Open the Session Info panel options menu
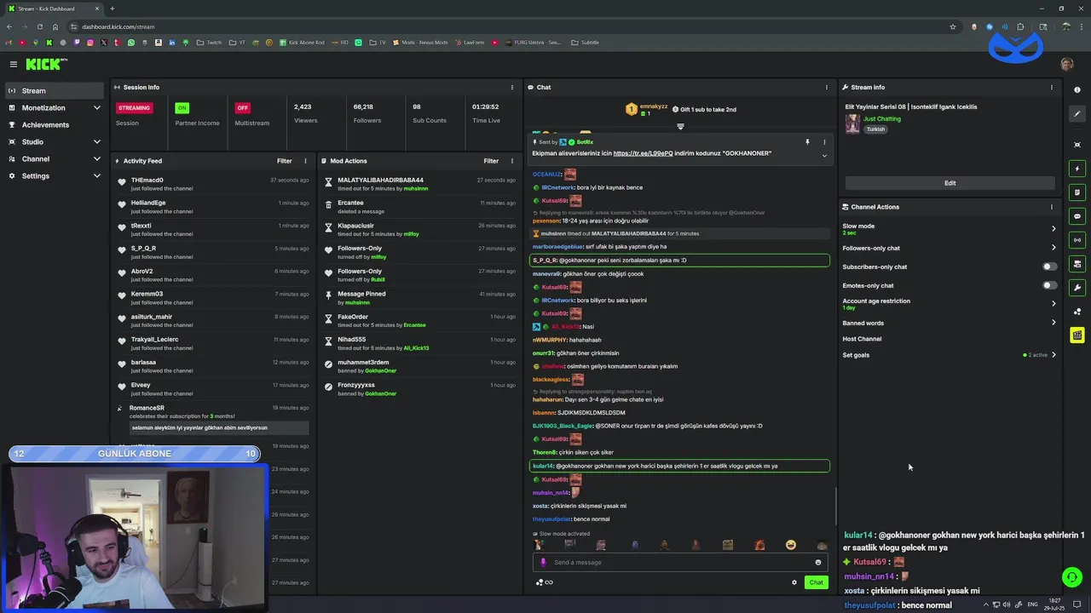Viewport: 1091px width, 613px height. point(512,87)
